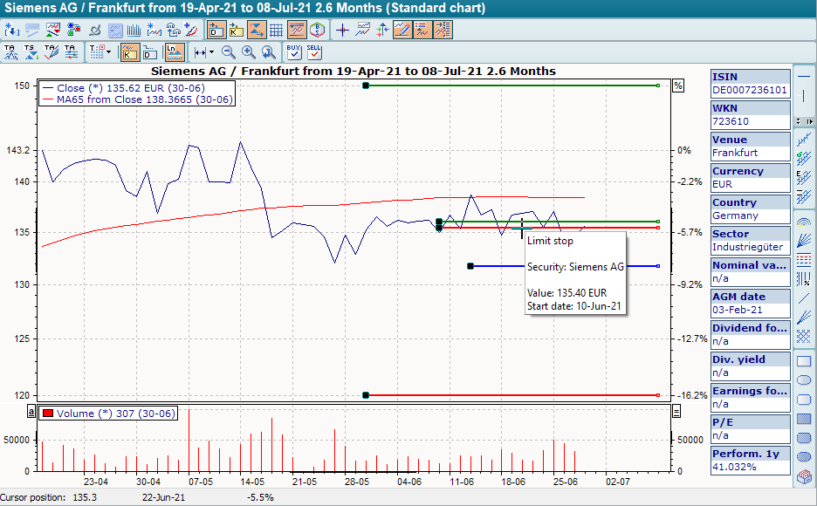Toggle the grid display button
Image resolution: width=817 pixels, height=506 pixels.
click(x=276, y=30)
